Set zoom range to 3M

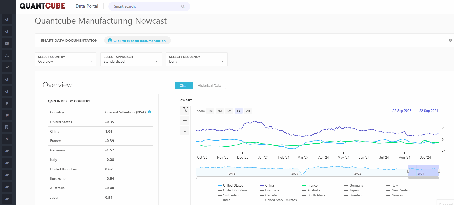(x=220, y=111)
